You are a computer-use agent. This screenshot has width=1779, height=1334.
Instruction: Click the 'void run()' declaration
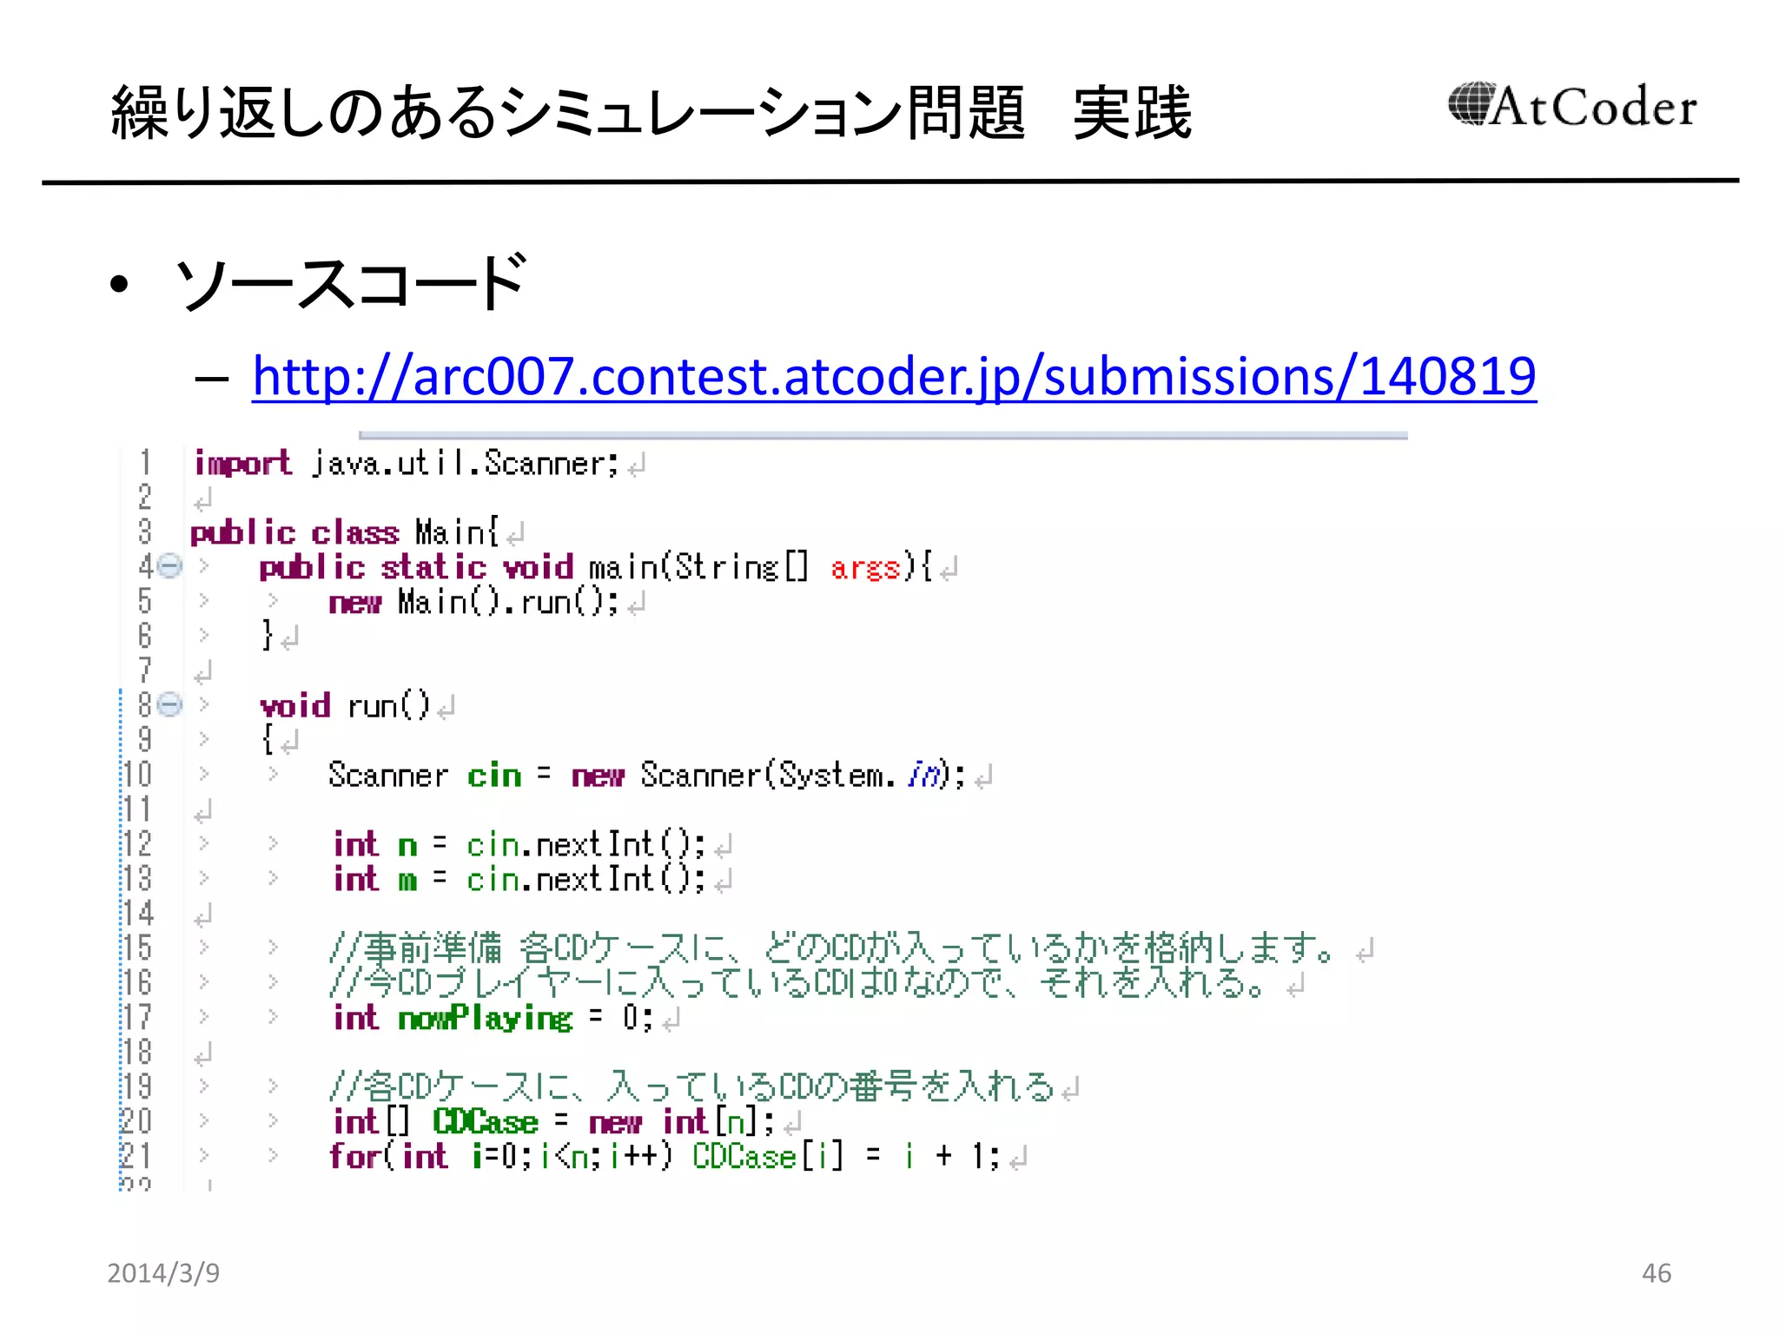point(345,705)
